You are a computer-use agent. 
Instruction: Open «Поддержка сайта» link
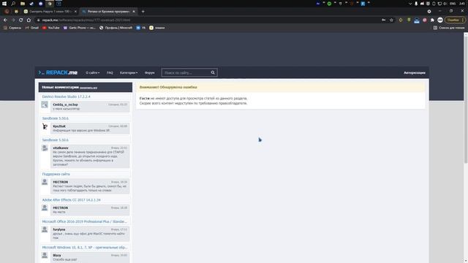coord(56,174)
